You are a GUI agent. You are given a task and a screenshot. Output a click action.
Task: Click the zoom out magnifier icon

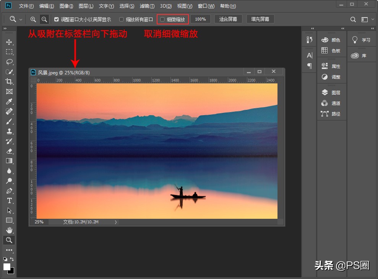click(x=45, y=19)
